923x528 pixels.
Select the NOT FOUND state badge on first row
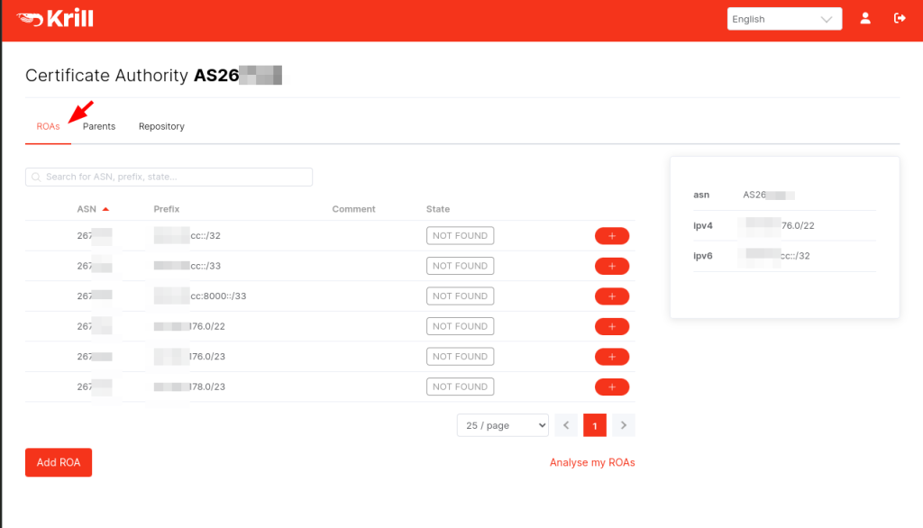pyautogui.click(x=460, y=235)
